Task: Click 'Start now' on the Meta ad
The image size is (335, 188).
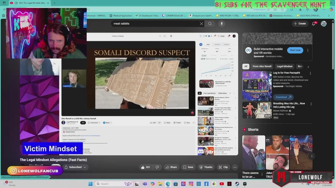Action: [295, 50]
